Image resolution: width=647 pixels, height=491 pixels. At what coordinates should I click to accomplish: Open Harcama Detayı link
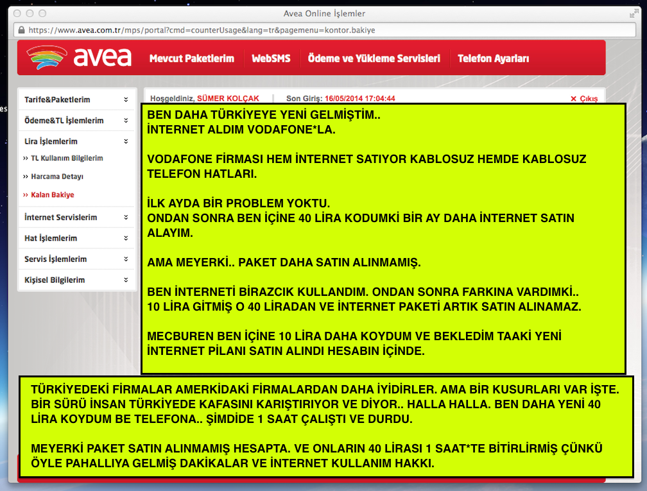57,177
